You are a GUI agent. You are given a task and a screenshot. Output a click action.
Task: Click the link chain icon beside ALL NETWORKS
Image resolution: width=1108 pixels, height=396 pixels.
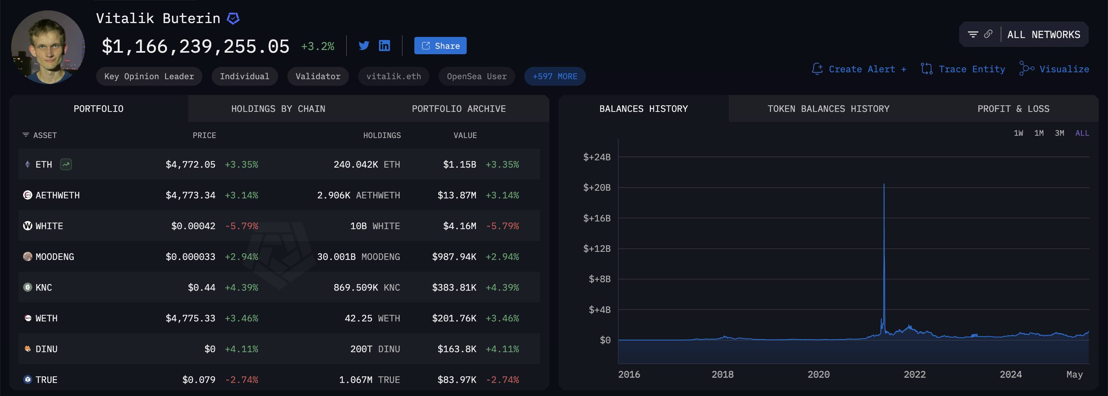click(988, 34)
